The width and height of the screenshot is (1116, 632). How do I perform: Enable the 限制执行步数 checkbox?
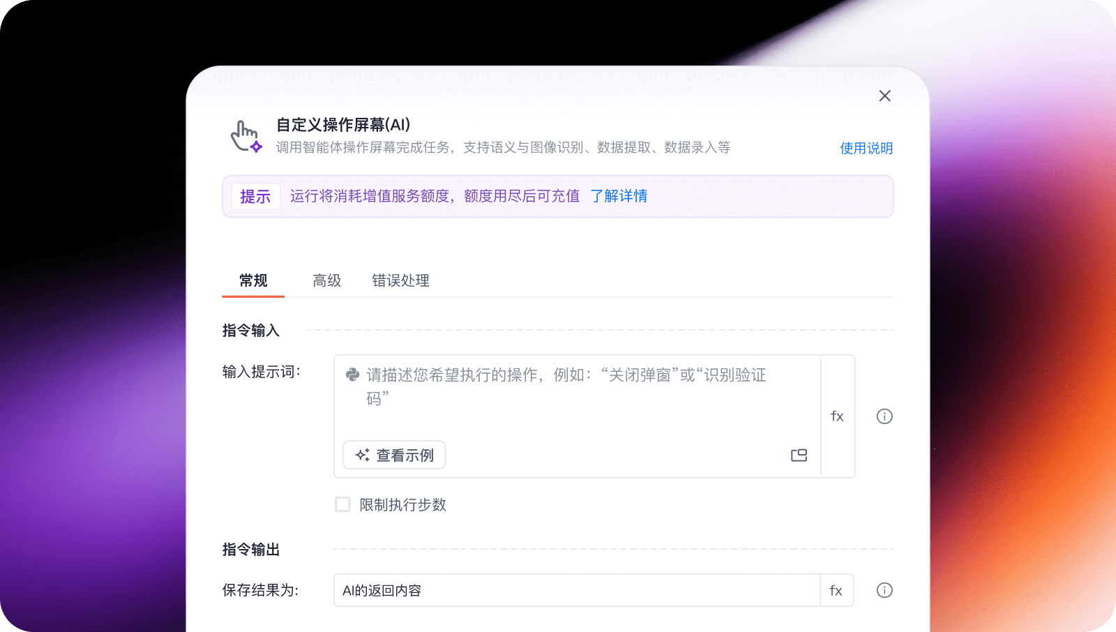[342, 504]
